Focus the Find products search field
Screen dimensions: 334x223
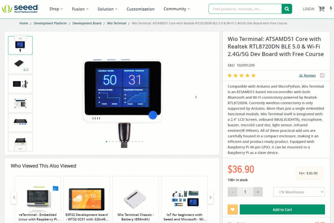(x=245, y=9)
